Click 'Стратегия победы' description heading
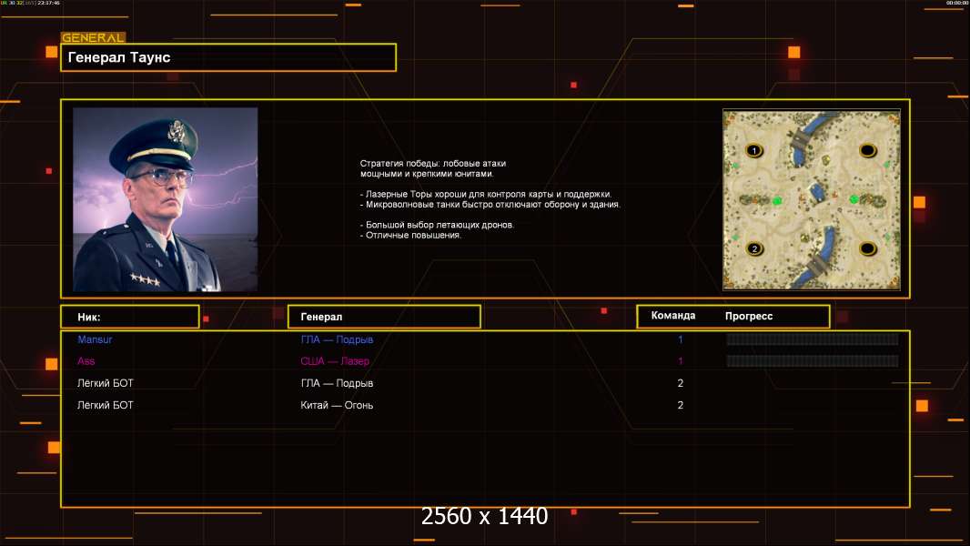 pos(433,168)
